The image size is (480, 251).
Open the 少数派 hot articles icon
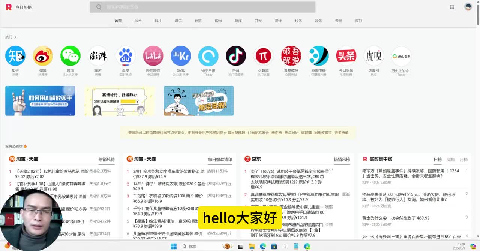(263, 56)
